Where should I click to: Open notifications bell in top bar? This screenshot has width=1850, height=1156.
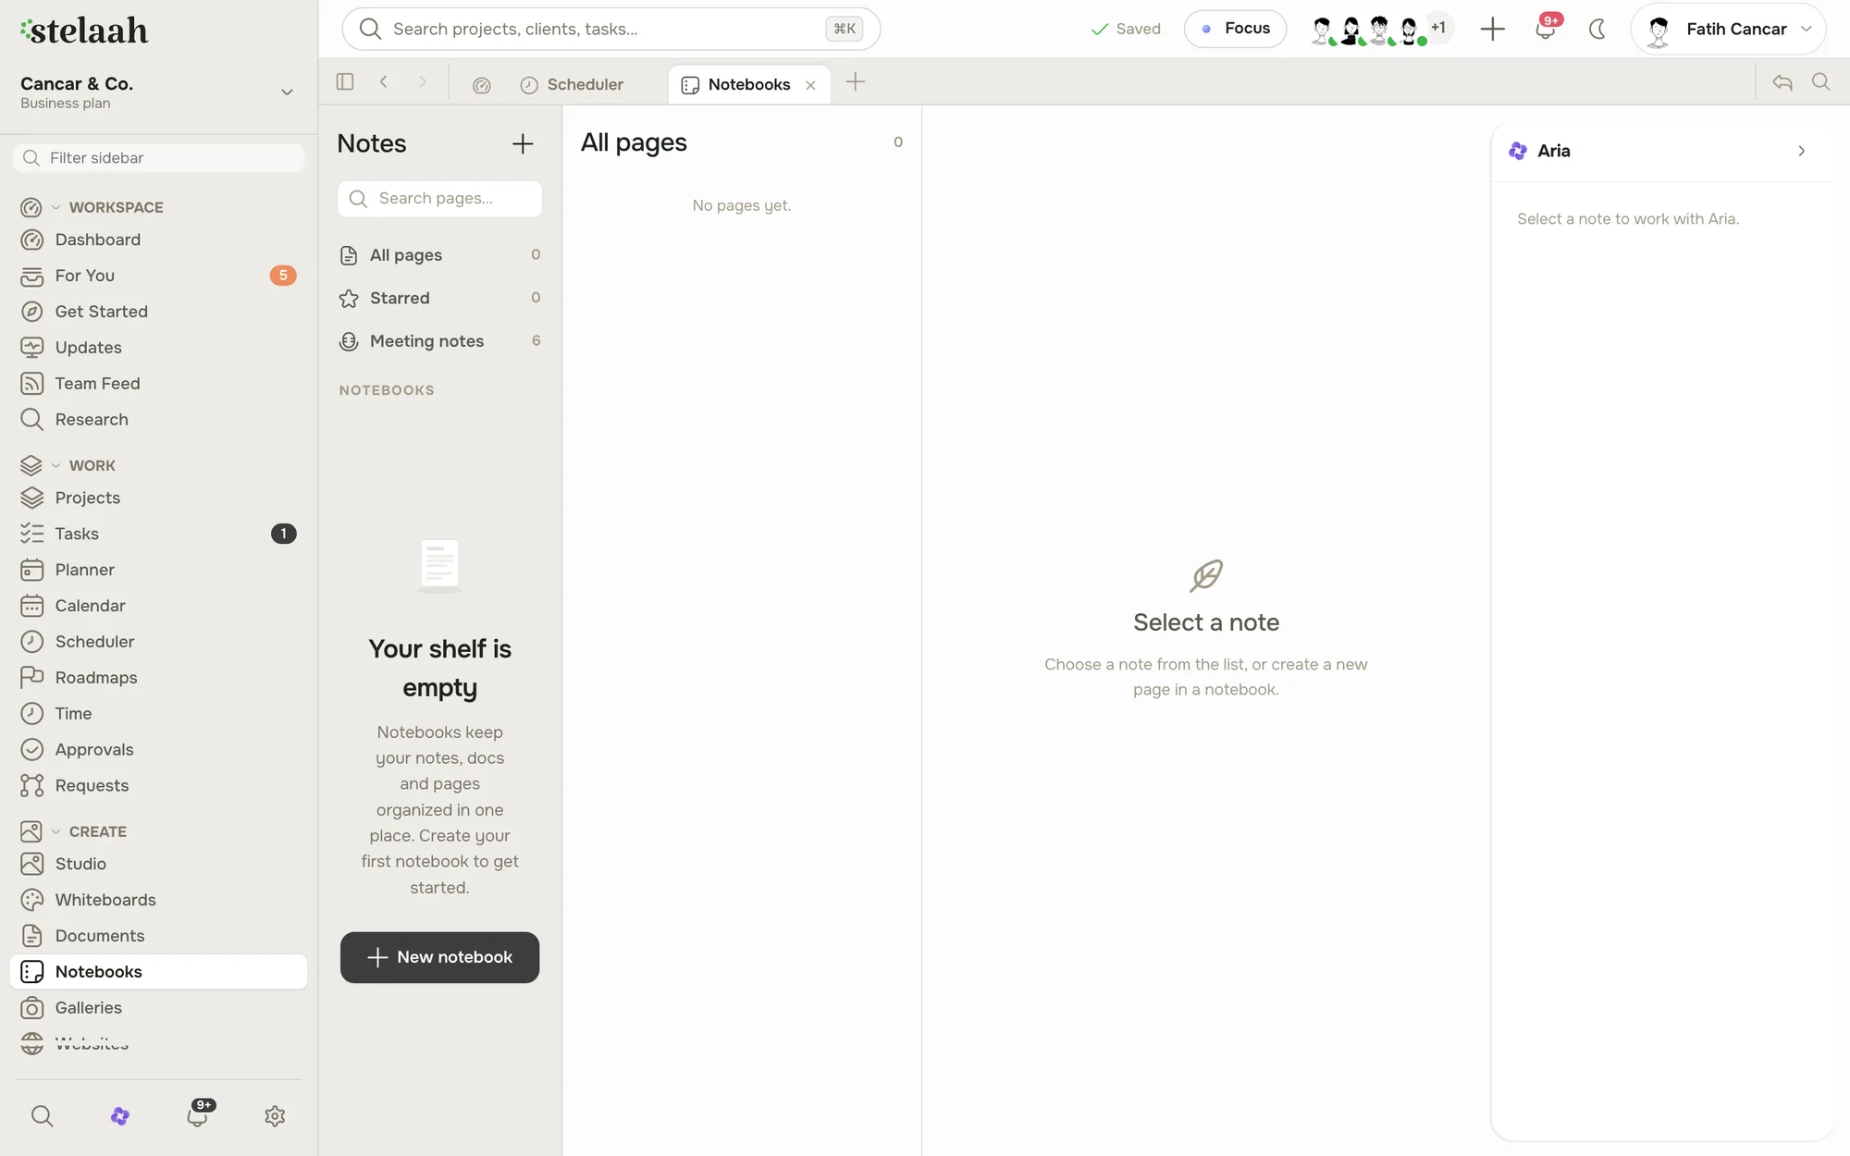point(1545,29)
